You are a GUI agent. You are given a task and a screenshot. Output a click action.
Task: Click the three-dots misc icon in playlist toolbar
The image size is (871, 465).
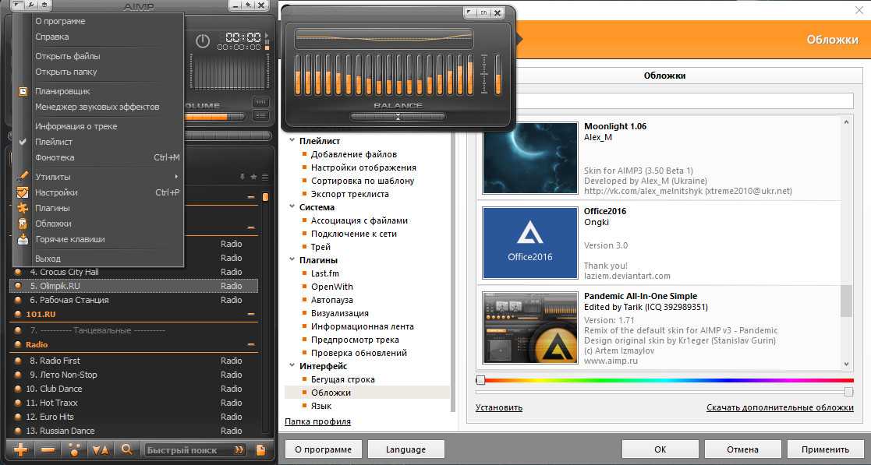[x=74, y=450]
